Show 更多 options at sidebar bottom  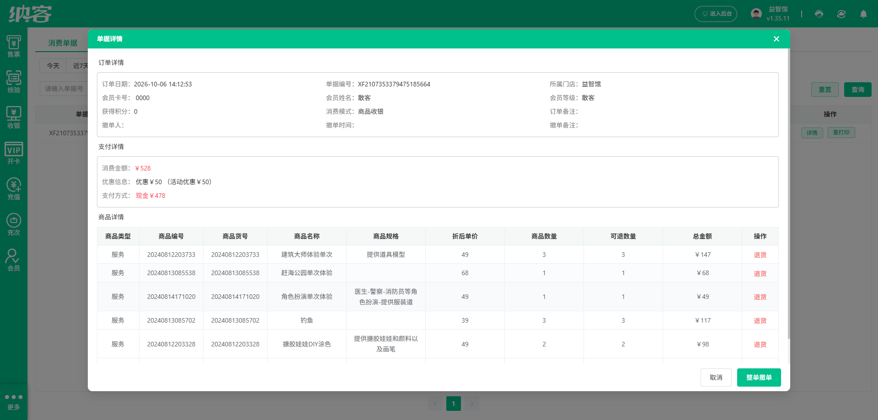coord(14,402)
